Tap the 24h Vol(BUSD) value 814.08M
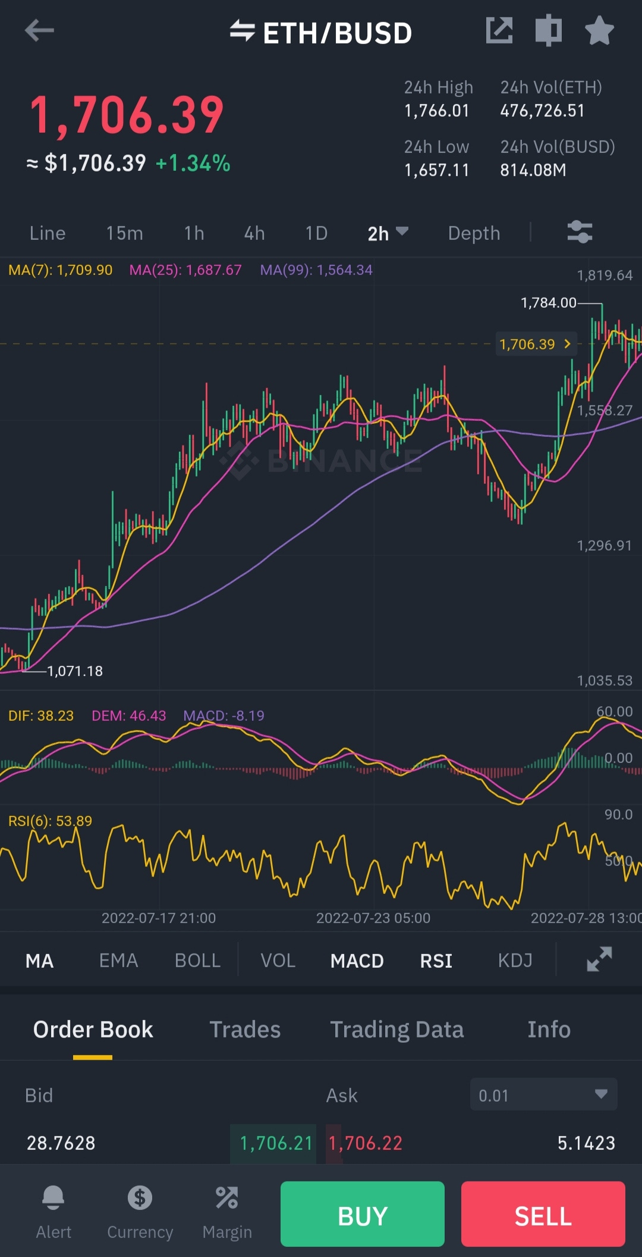The image size is (642, 1257). (x=533, y=170)
